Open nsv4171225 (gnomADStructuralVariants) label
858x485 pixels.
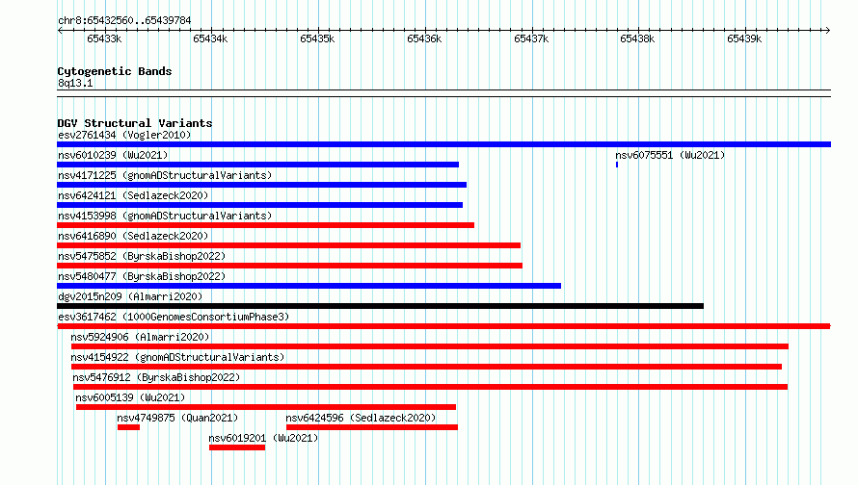pos(165,175)
